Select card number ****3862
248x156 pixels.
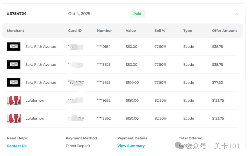click(104, 118)
